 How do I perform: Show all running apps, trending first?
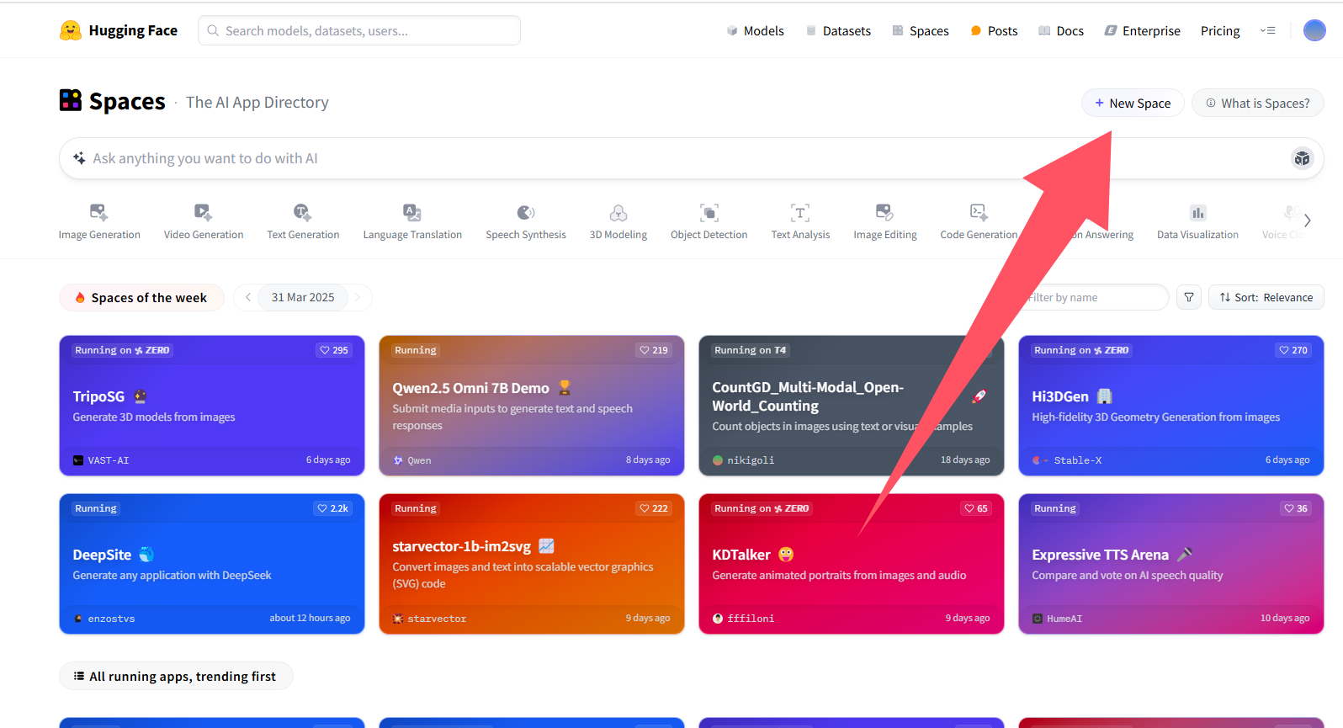pos(176,676)
